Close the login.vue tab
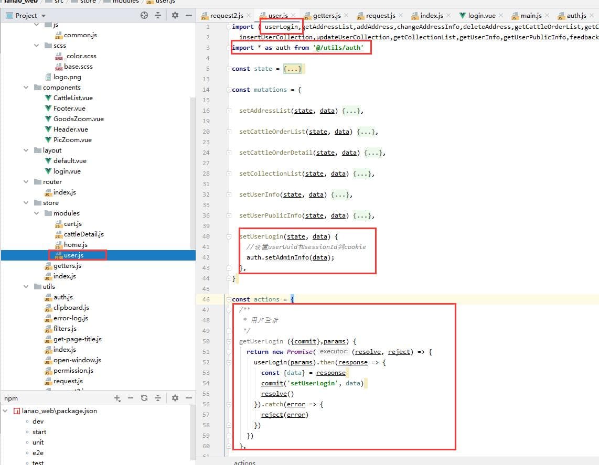The image size is (599, 465). pyautogui.click(x=501, y=15)
